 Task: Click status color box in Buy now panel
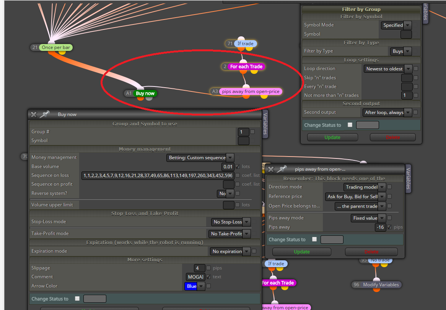click(x=95, y=299)
